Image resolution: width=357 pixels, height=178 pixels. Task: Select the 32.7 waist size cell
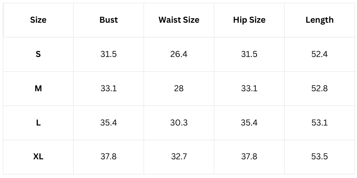[179, 157]
